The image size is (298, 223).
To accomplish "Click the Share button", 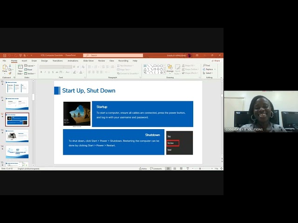I will (216, 61).
